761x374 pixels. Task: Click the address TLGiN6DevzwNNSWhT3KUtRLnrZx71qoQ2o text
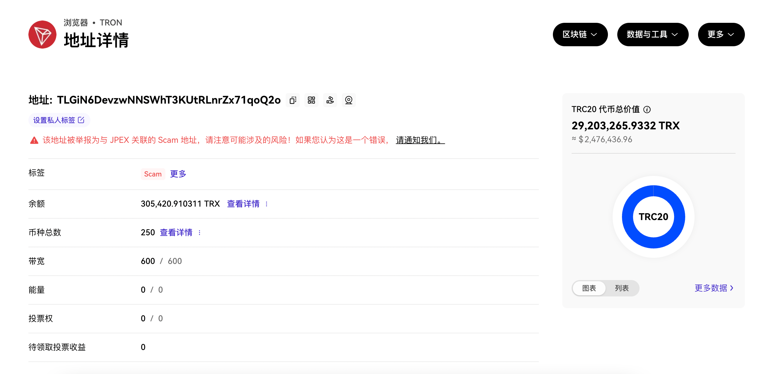(169, 100)
